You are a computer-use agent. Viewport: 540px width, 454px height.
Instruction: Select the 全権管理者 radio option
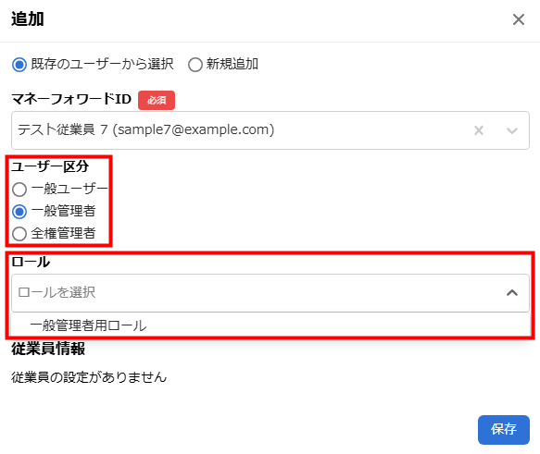coord(19,234)
